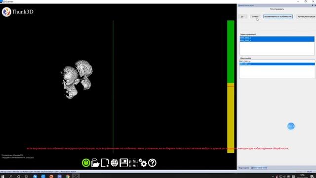Screen dimensions: 316x178
Task: Click the active 3DScanner taskbar icon
Action: (76, 177)
